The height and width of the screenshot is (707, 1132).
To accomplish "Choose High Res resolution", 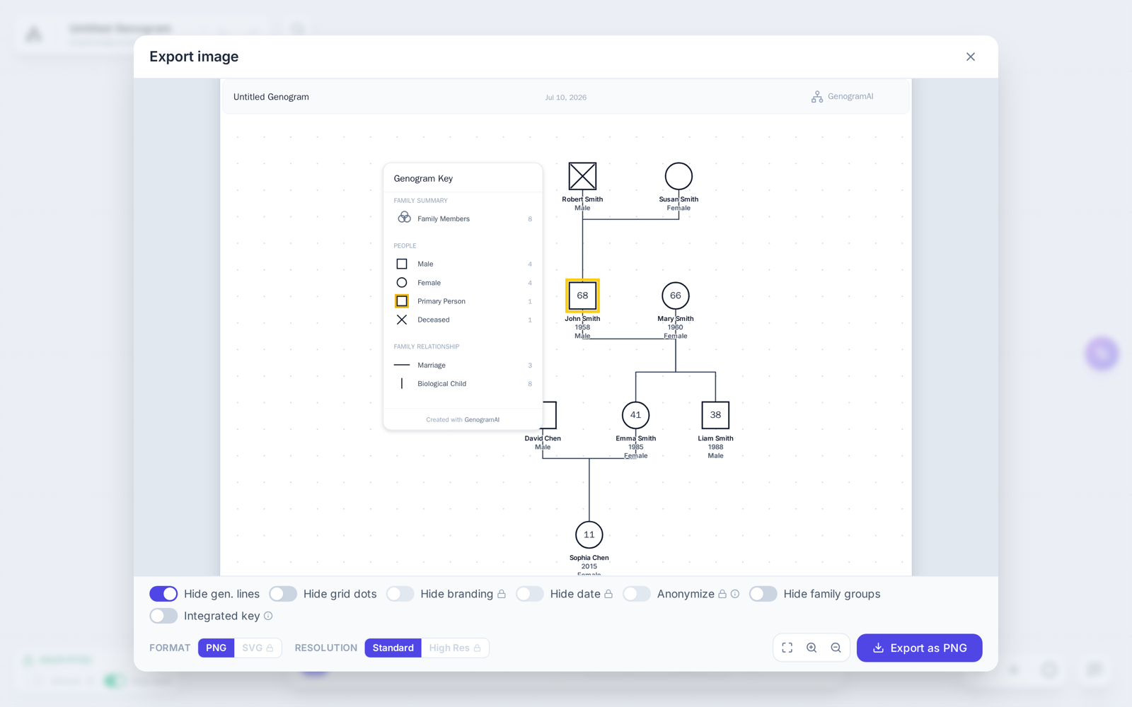I will pos(455,648).
